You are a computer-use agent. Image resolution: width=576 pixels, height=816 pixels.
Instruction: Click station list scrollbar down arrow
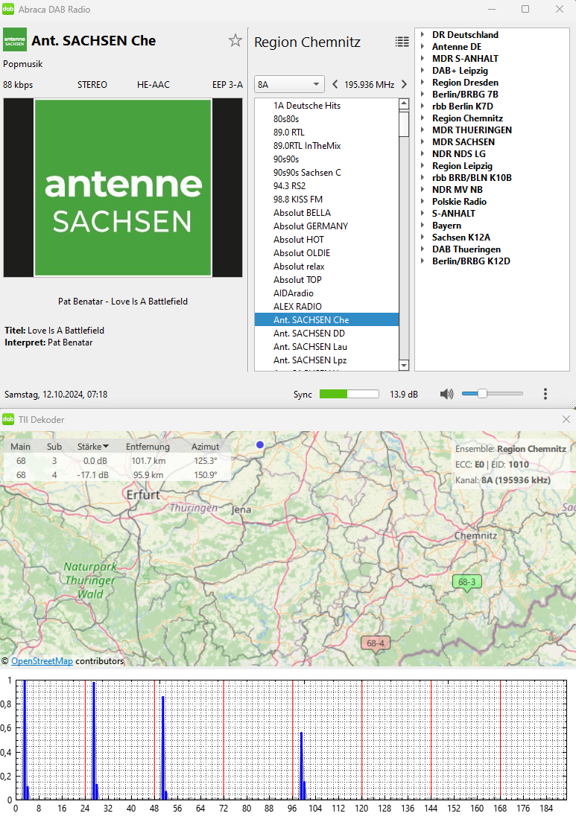tap(404, 366)
